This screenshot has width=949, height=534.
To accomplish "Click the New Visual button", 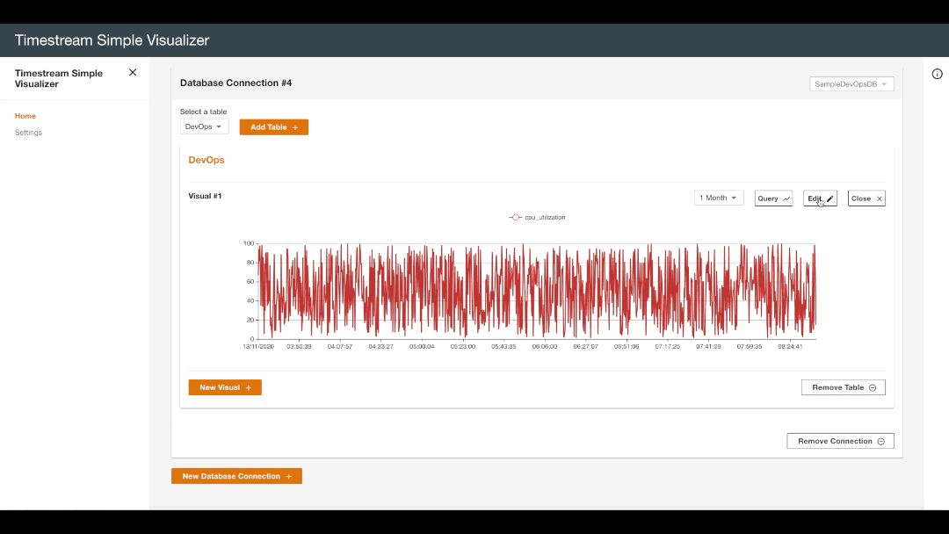I will point(225,387).
